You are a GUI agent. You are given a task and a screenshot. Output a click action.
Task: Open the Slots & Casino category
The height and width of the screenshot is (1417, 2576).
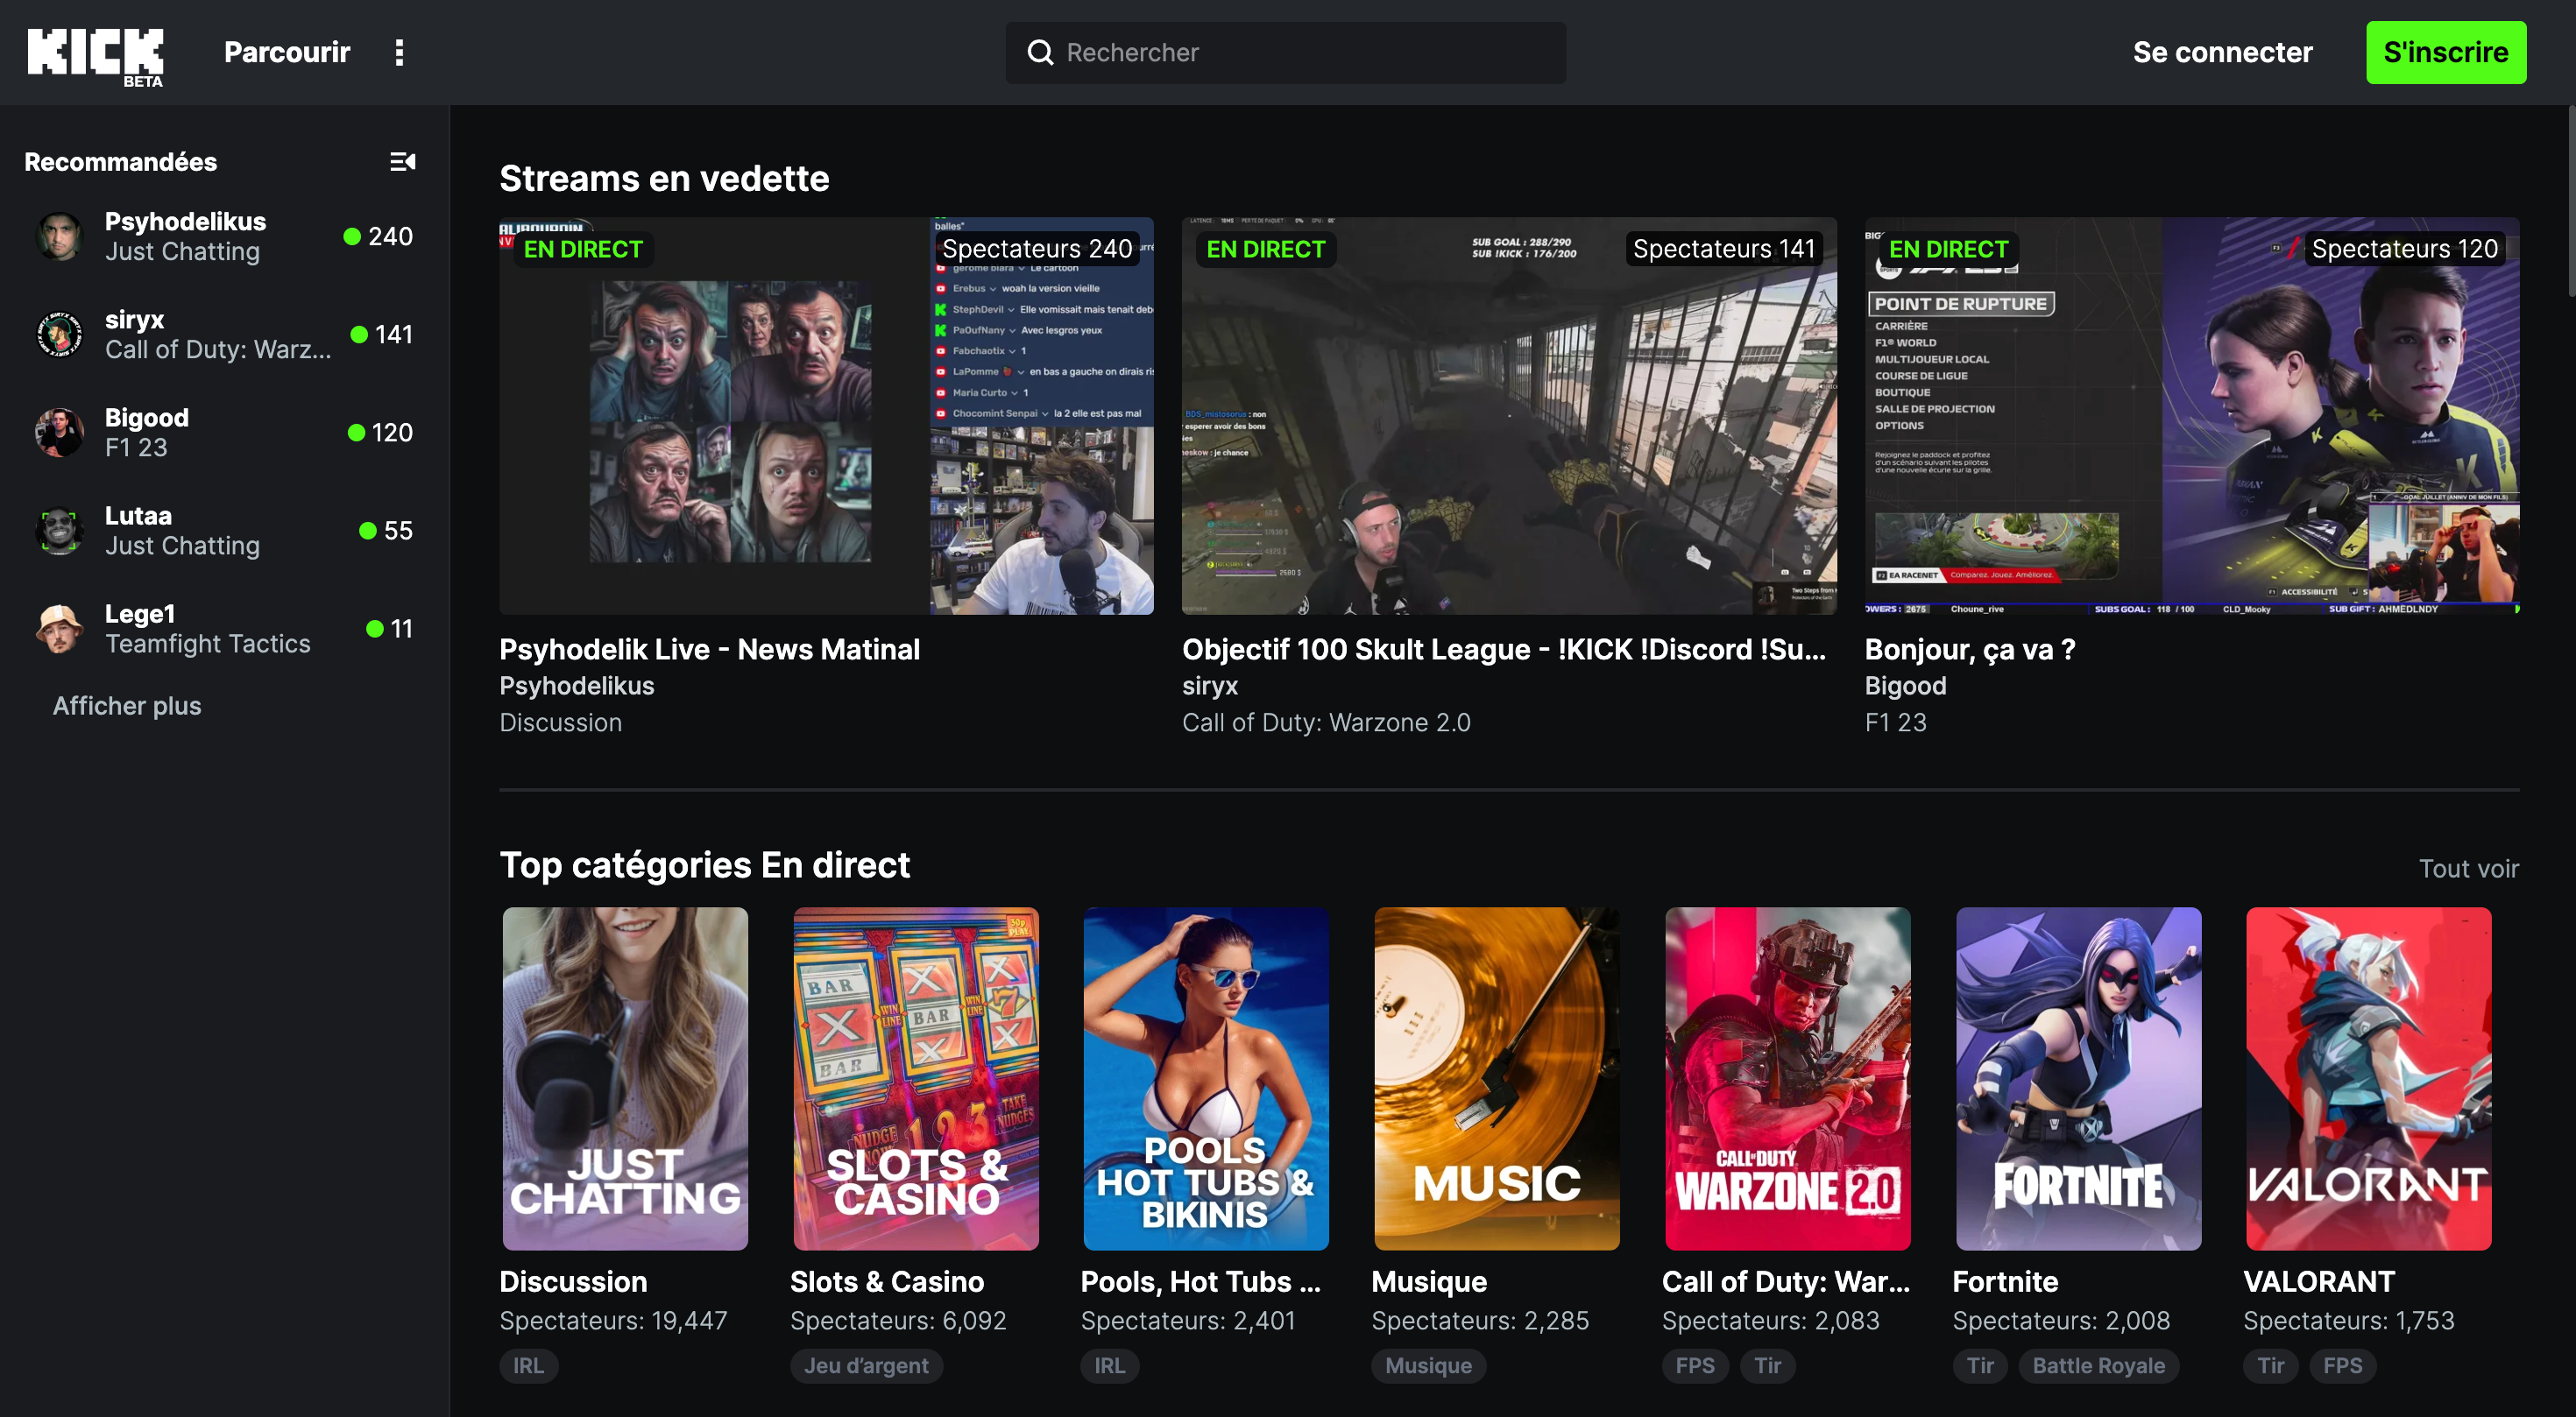pyautogui.click(x=915, y=1078)
